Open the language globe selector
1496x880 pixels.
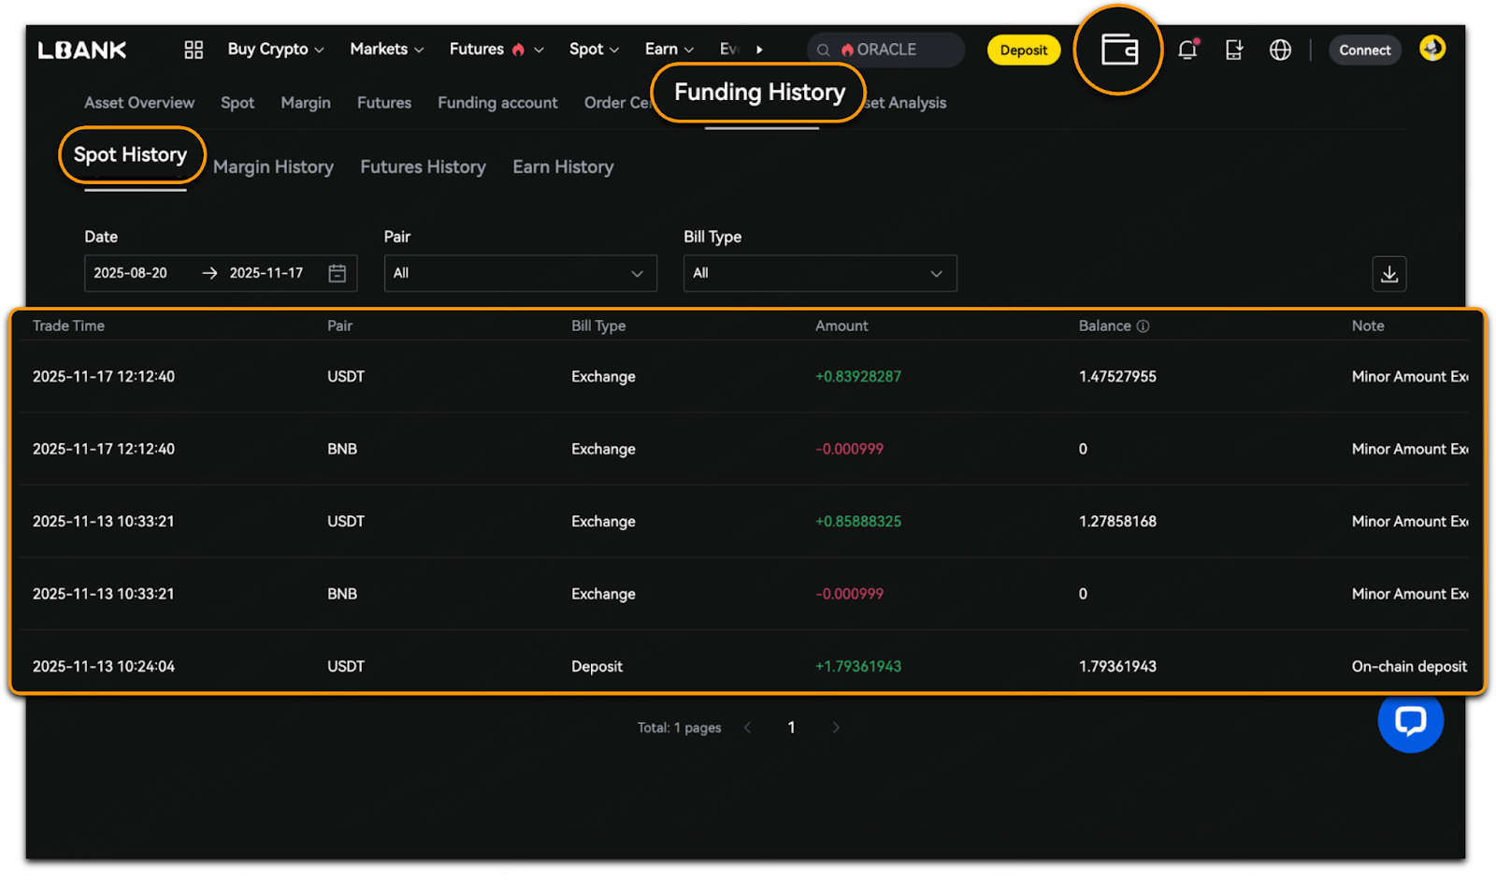coord(1280,50)
